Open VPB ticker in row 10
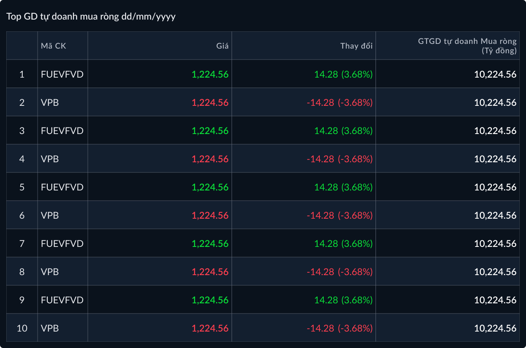The height and width of the screenshot is (348, 526). (50, 328)
